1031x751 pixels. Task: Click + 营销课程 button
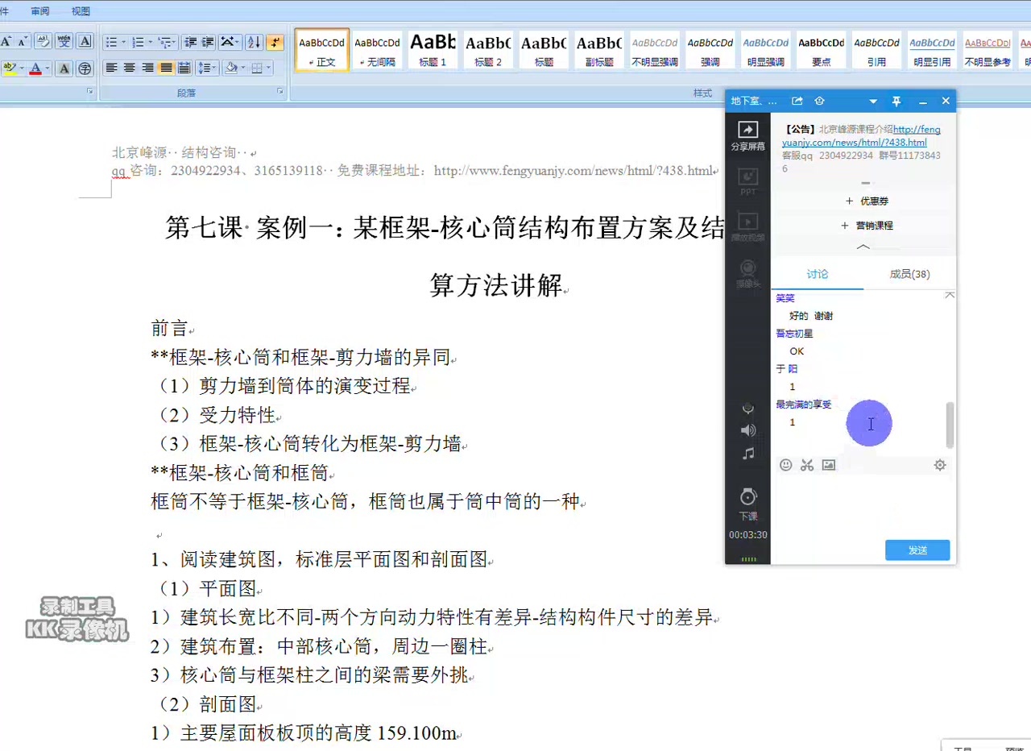(x=867, y=226)
